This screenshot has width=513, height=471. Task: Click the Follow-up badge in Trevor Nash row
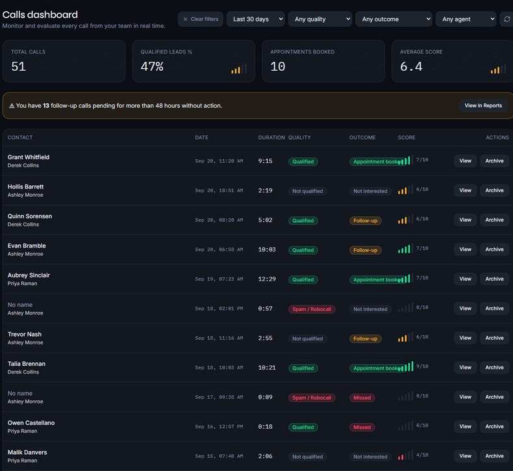[365, 338]
